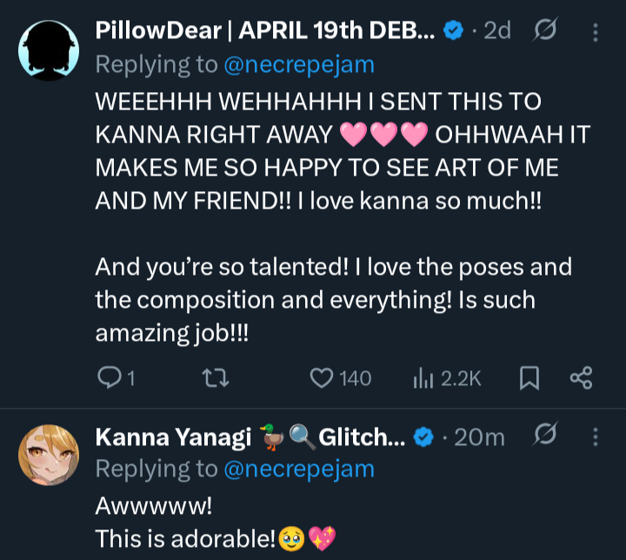This screenshot has width=626, height=560.
Task: Open the 2d timestamp on PillowDear's tweet
Action: pos(496,31)
